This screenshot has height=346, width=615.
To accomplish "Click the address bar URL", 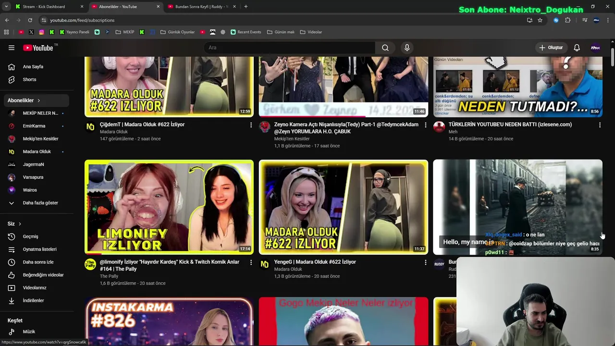I will coord(82,20).
